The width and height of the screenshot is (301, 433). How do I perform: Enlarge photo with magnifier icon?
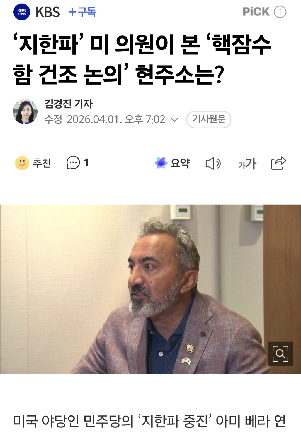(280, 354)
